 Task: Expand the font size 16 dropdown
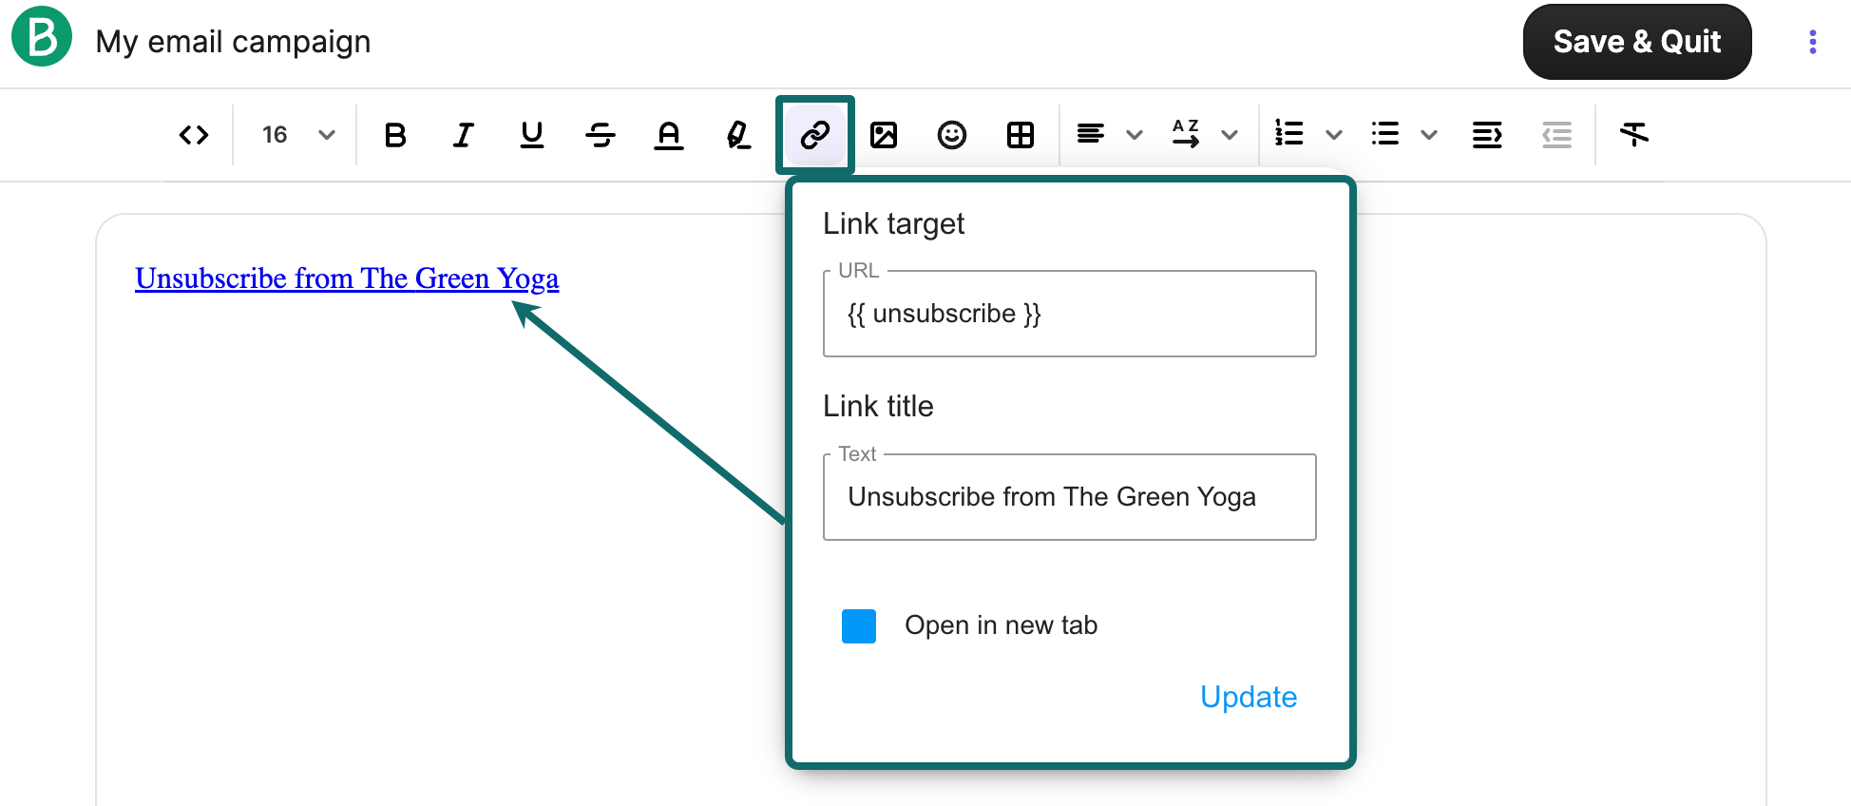[327, 135]
